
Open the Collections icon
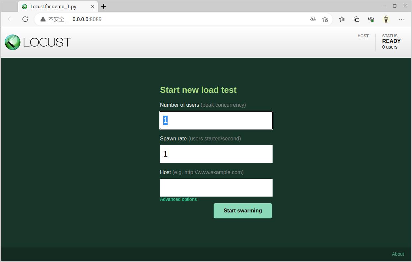(356, 19)
